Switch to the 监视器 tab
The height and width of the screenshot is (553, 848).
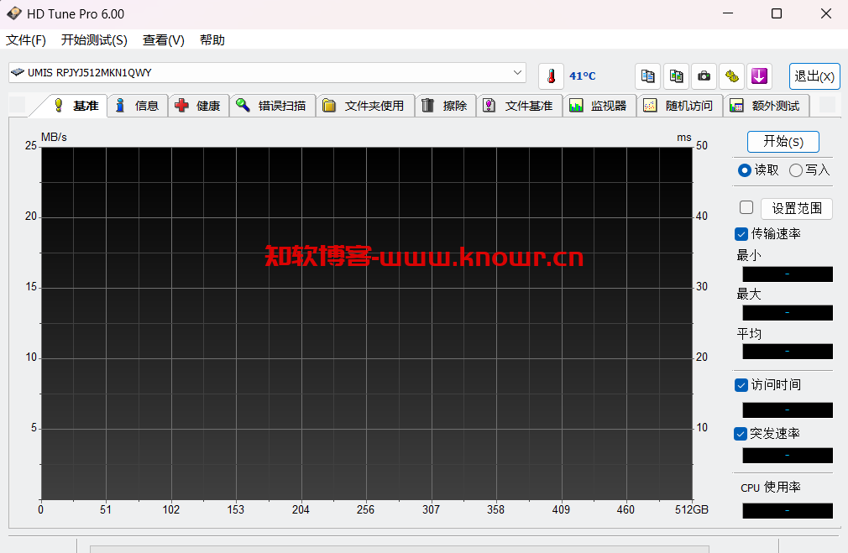[x=599, y=106]
